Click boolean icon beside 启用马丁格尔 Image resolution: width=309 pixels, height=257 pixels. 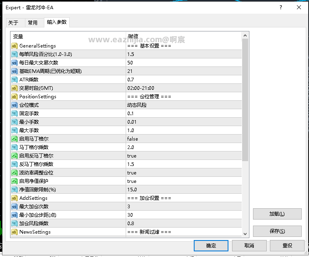click(x=15, y=139)
